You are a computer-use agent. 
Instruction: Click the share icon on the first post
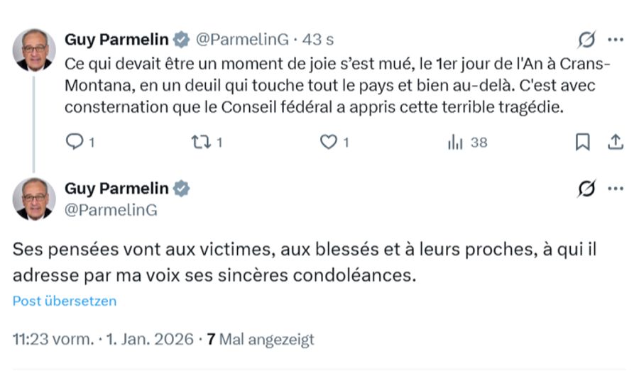pos(615,143)
